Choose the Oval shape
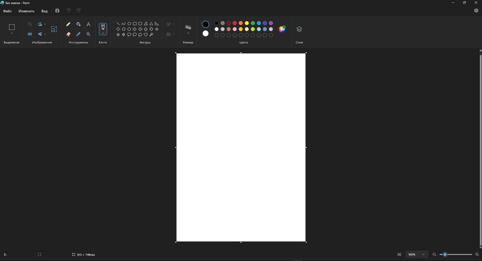Viewport: 482px width, 261px height. point(129,24)
